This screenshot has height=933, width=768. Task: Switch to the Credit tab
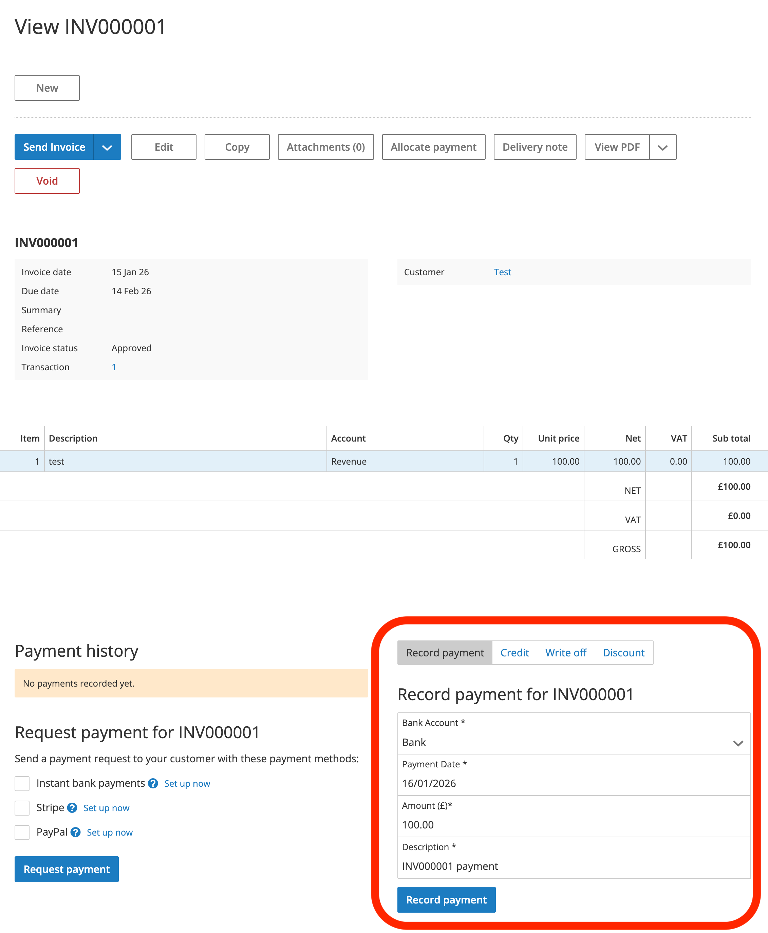pos(514,653)
